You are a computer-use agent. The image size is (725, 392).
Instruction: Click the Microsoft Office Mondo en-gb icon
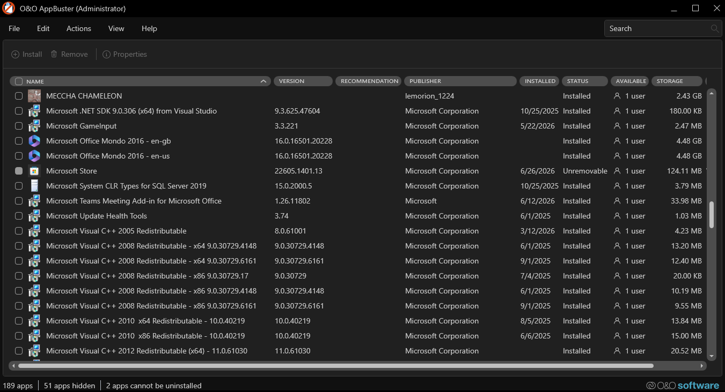(34, 141)
